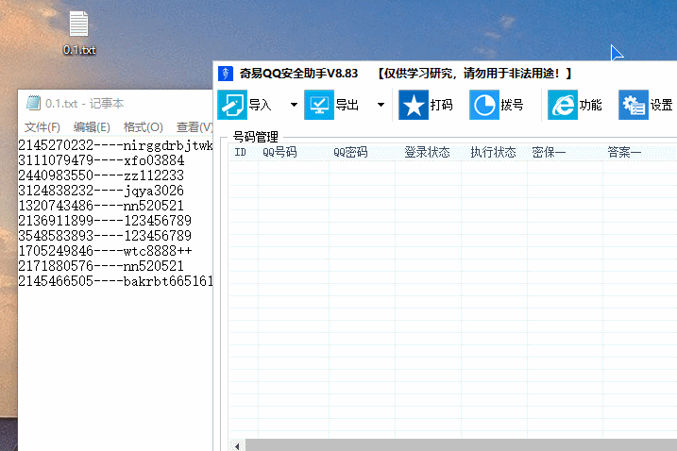Click line 3124838232----jqya3026 in Notepad
The image size is (677, 451).
coord(101,191)
